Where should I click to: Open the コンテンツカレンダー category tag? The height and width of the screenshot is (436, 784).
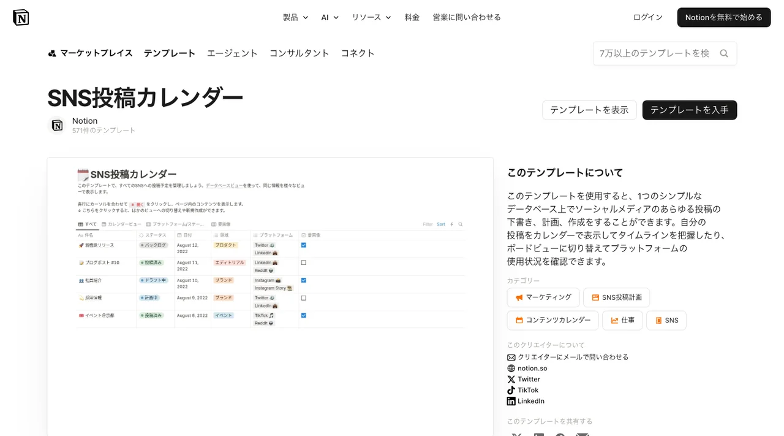(553, 320)
